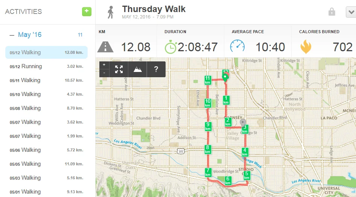Switch map to terrain view
This screenshot has height=197, width=356.
pos(137,69)
